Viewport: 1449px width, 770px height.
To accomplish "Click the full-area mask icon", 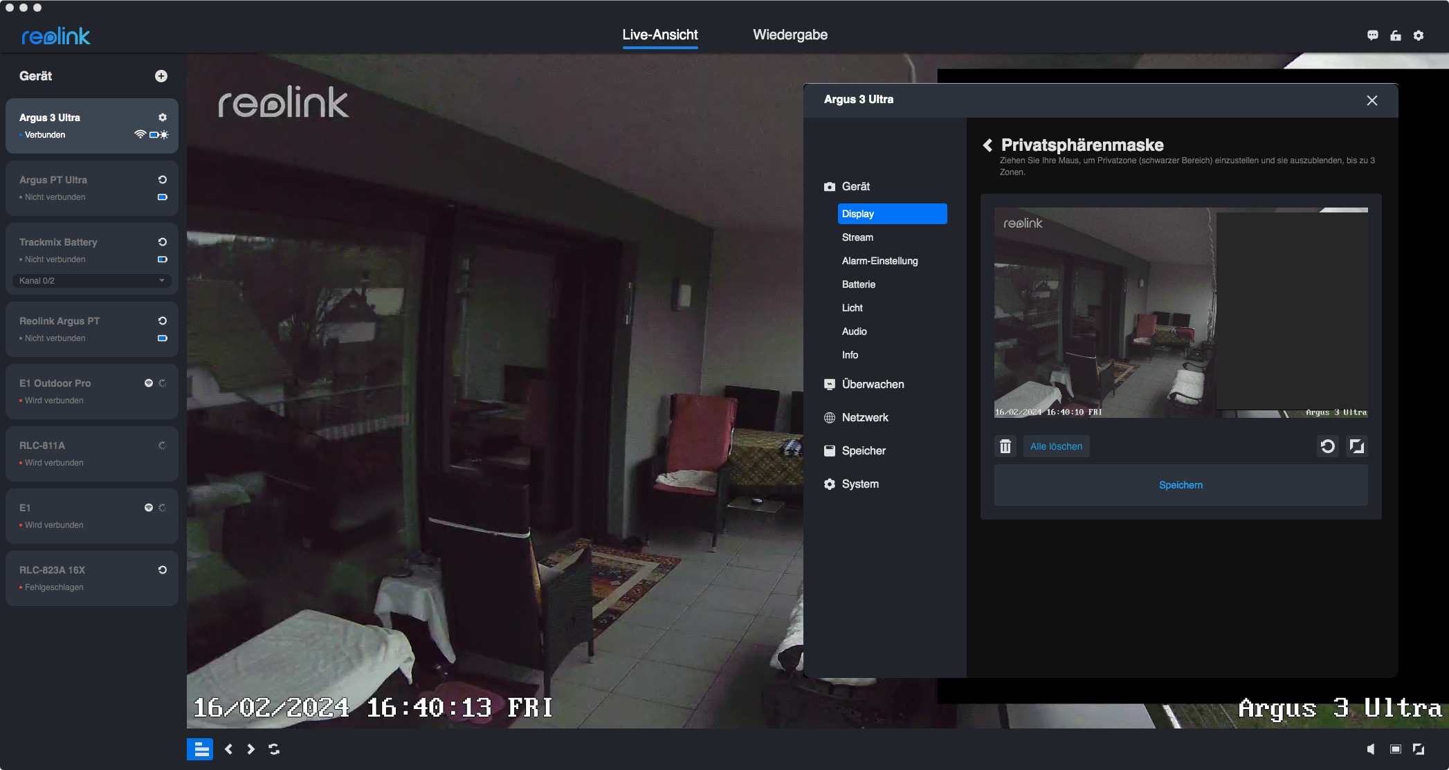I will point(1357,446).
